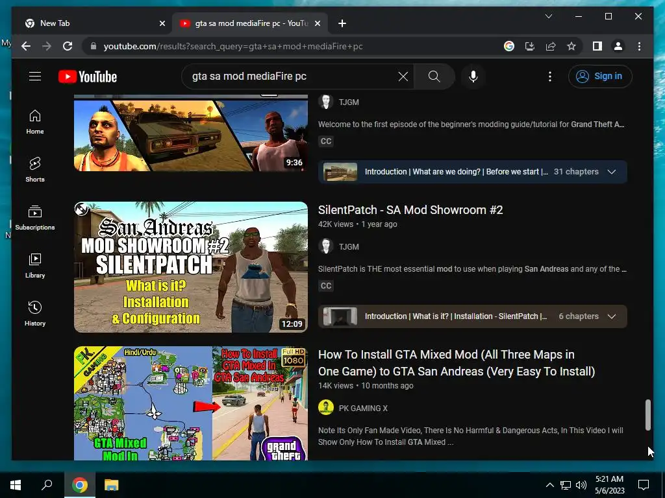665x498 pixels.
Task: Expand the 6 chapters list
Action: (611, 316)
